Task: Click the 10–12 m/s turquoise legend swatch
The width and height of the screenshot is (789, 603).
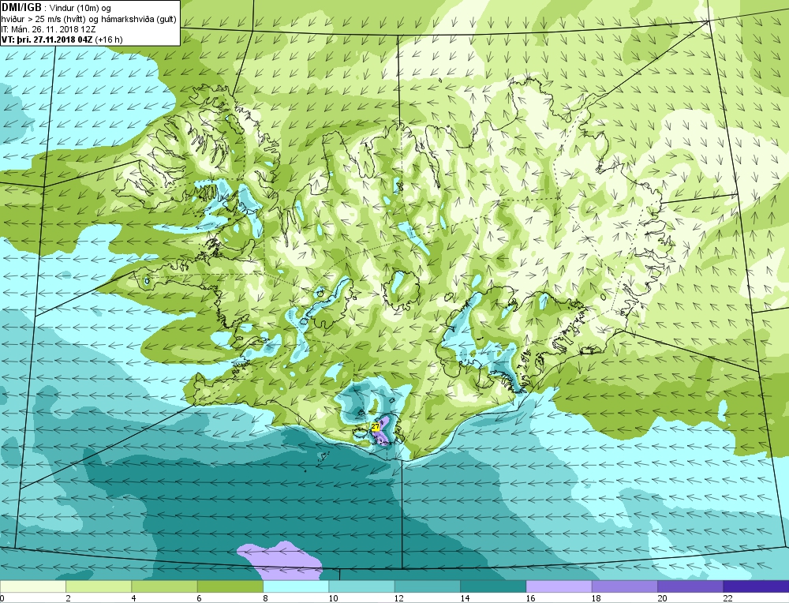Action: (362, 586)
